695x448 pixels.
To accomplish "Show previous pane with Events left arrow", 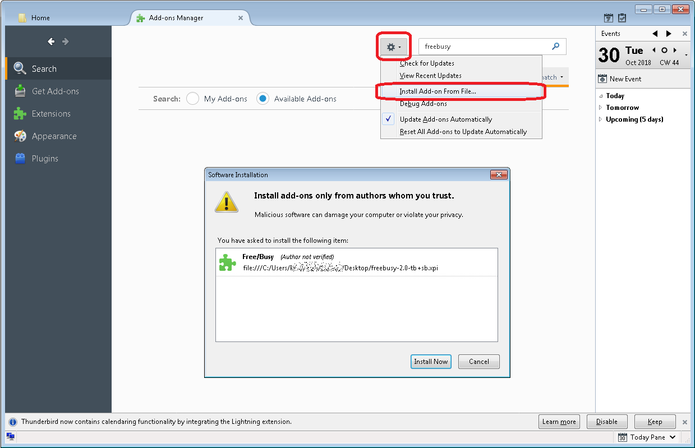I will tap(655, 34).
